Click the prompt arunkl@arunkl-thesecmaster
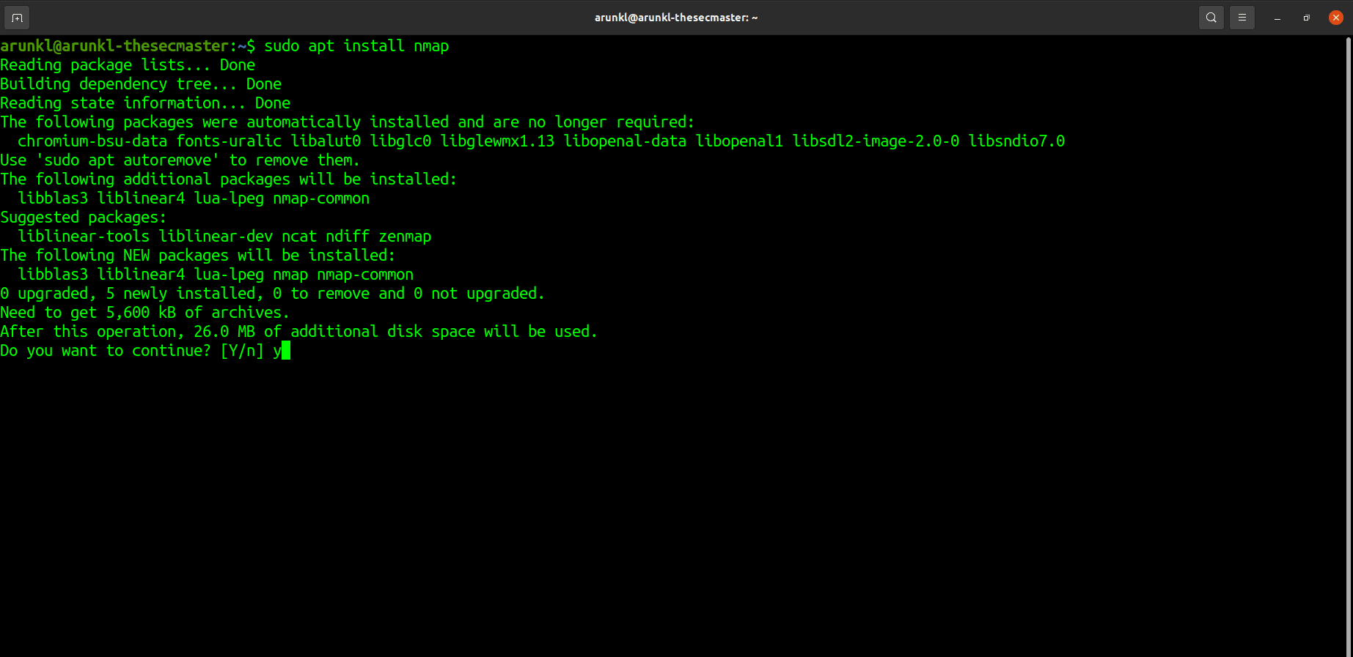 coord(114,46)
